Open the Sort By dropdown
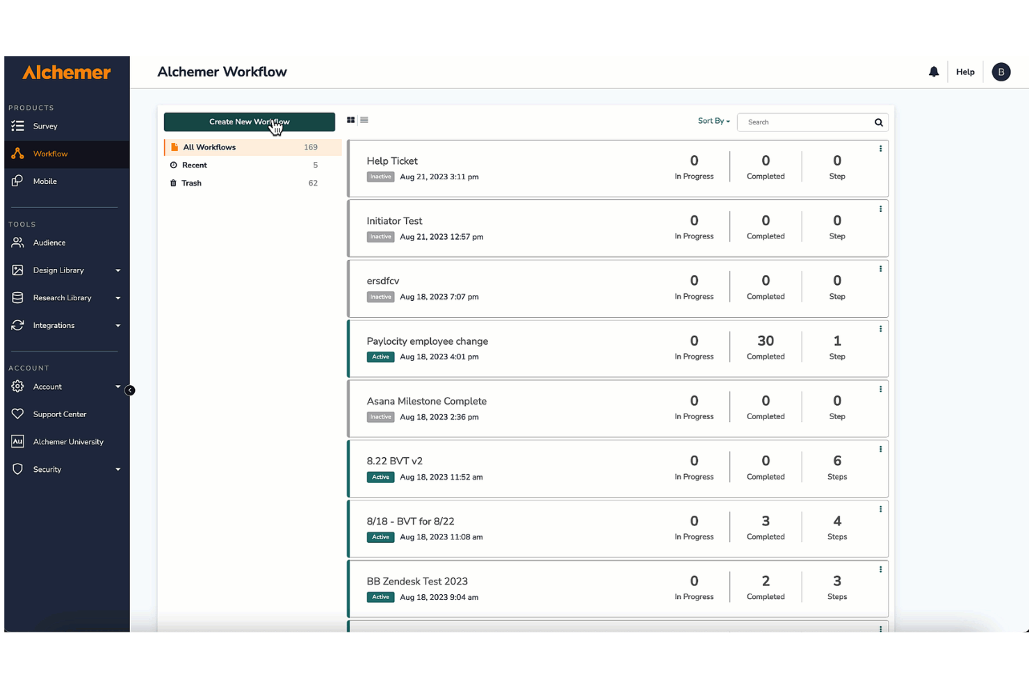 tap(713, 121)
